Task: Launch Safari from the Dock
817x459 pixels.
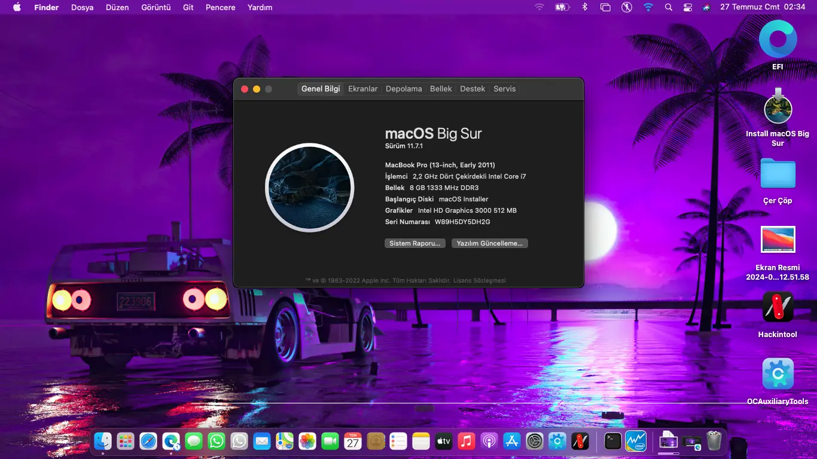Action: (x=148, y=441)
